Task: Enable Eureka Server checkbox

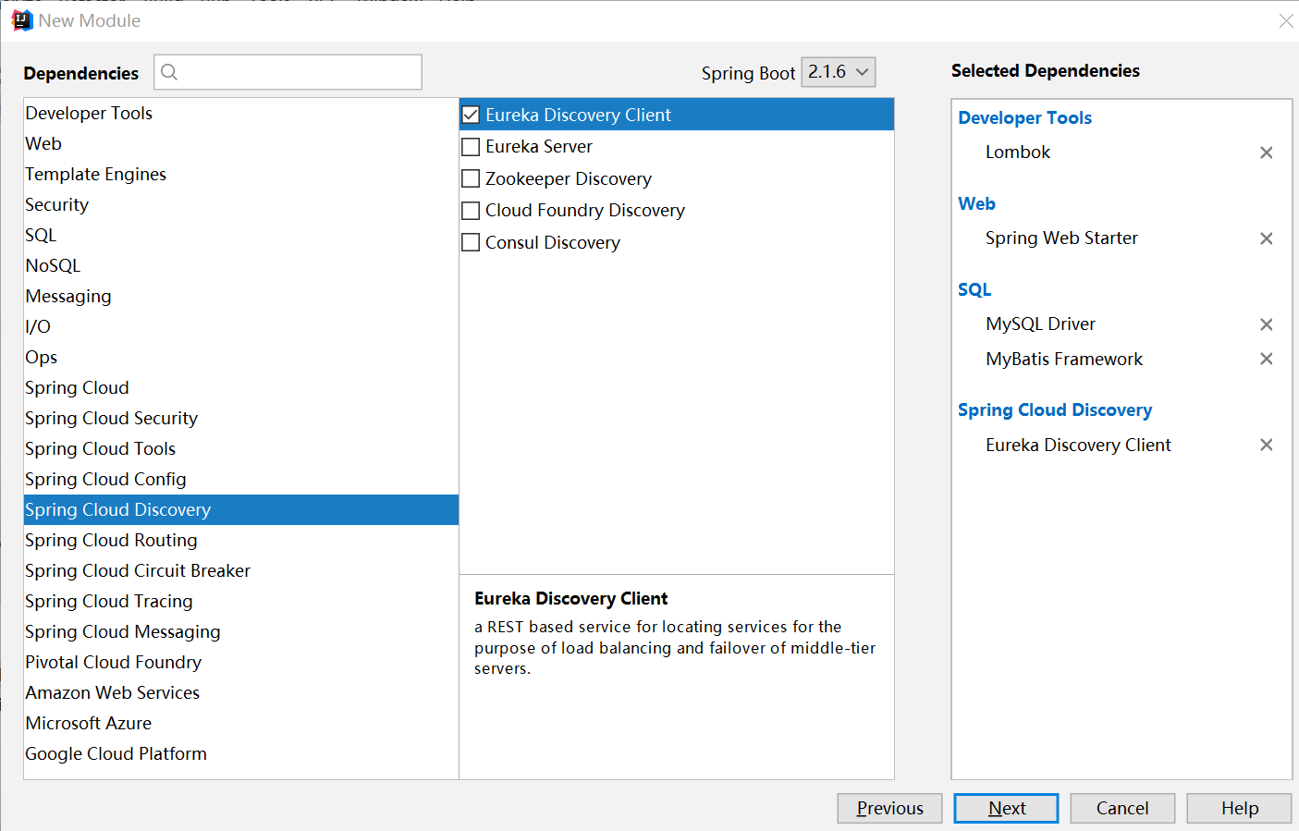Action: click(x=471, y=147)
